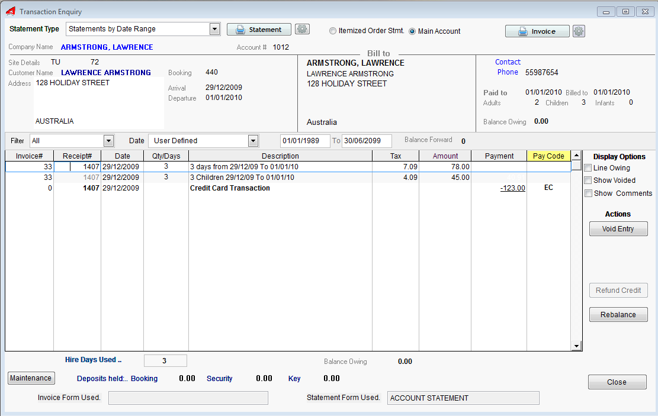Click customer name LAWRENCE ARMSTRONG
The width and height of the screenshot is (658, 416).
[106, 73]
